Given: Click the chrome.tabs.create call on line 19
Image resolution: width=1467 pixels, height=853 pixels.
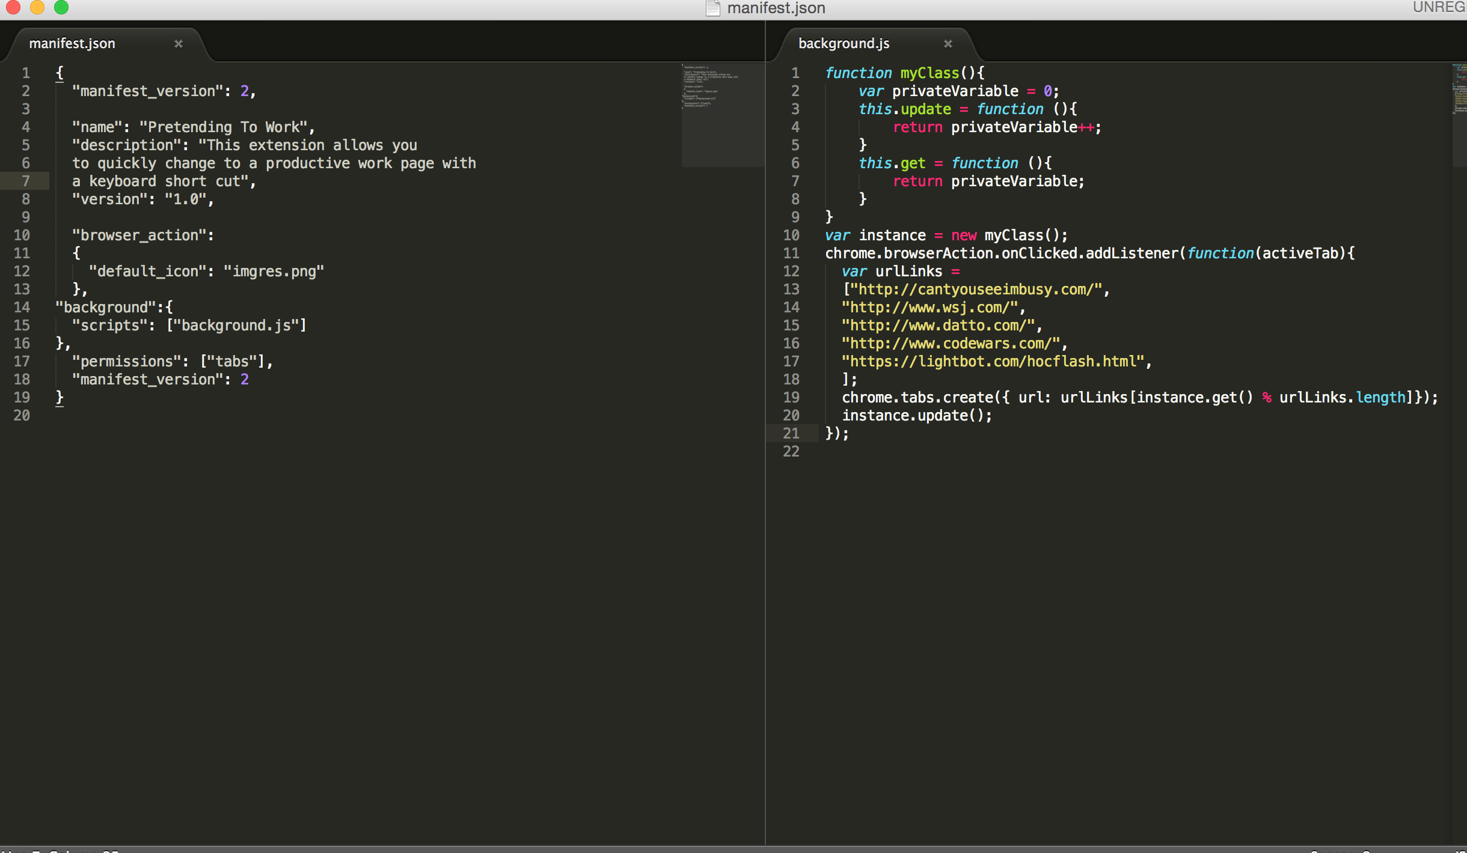Looking at the screenshot, I should (917, 398).
